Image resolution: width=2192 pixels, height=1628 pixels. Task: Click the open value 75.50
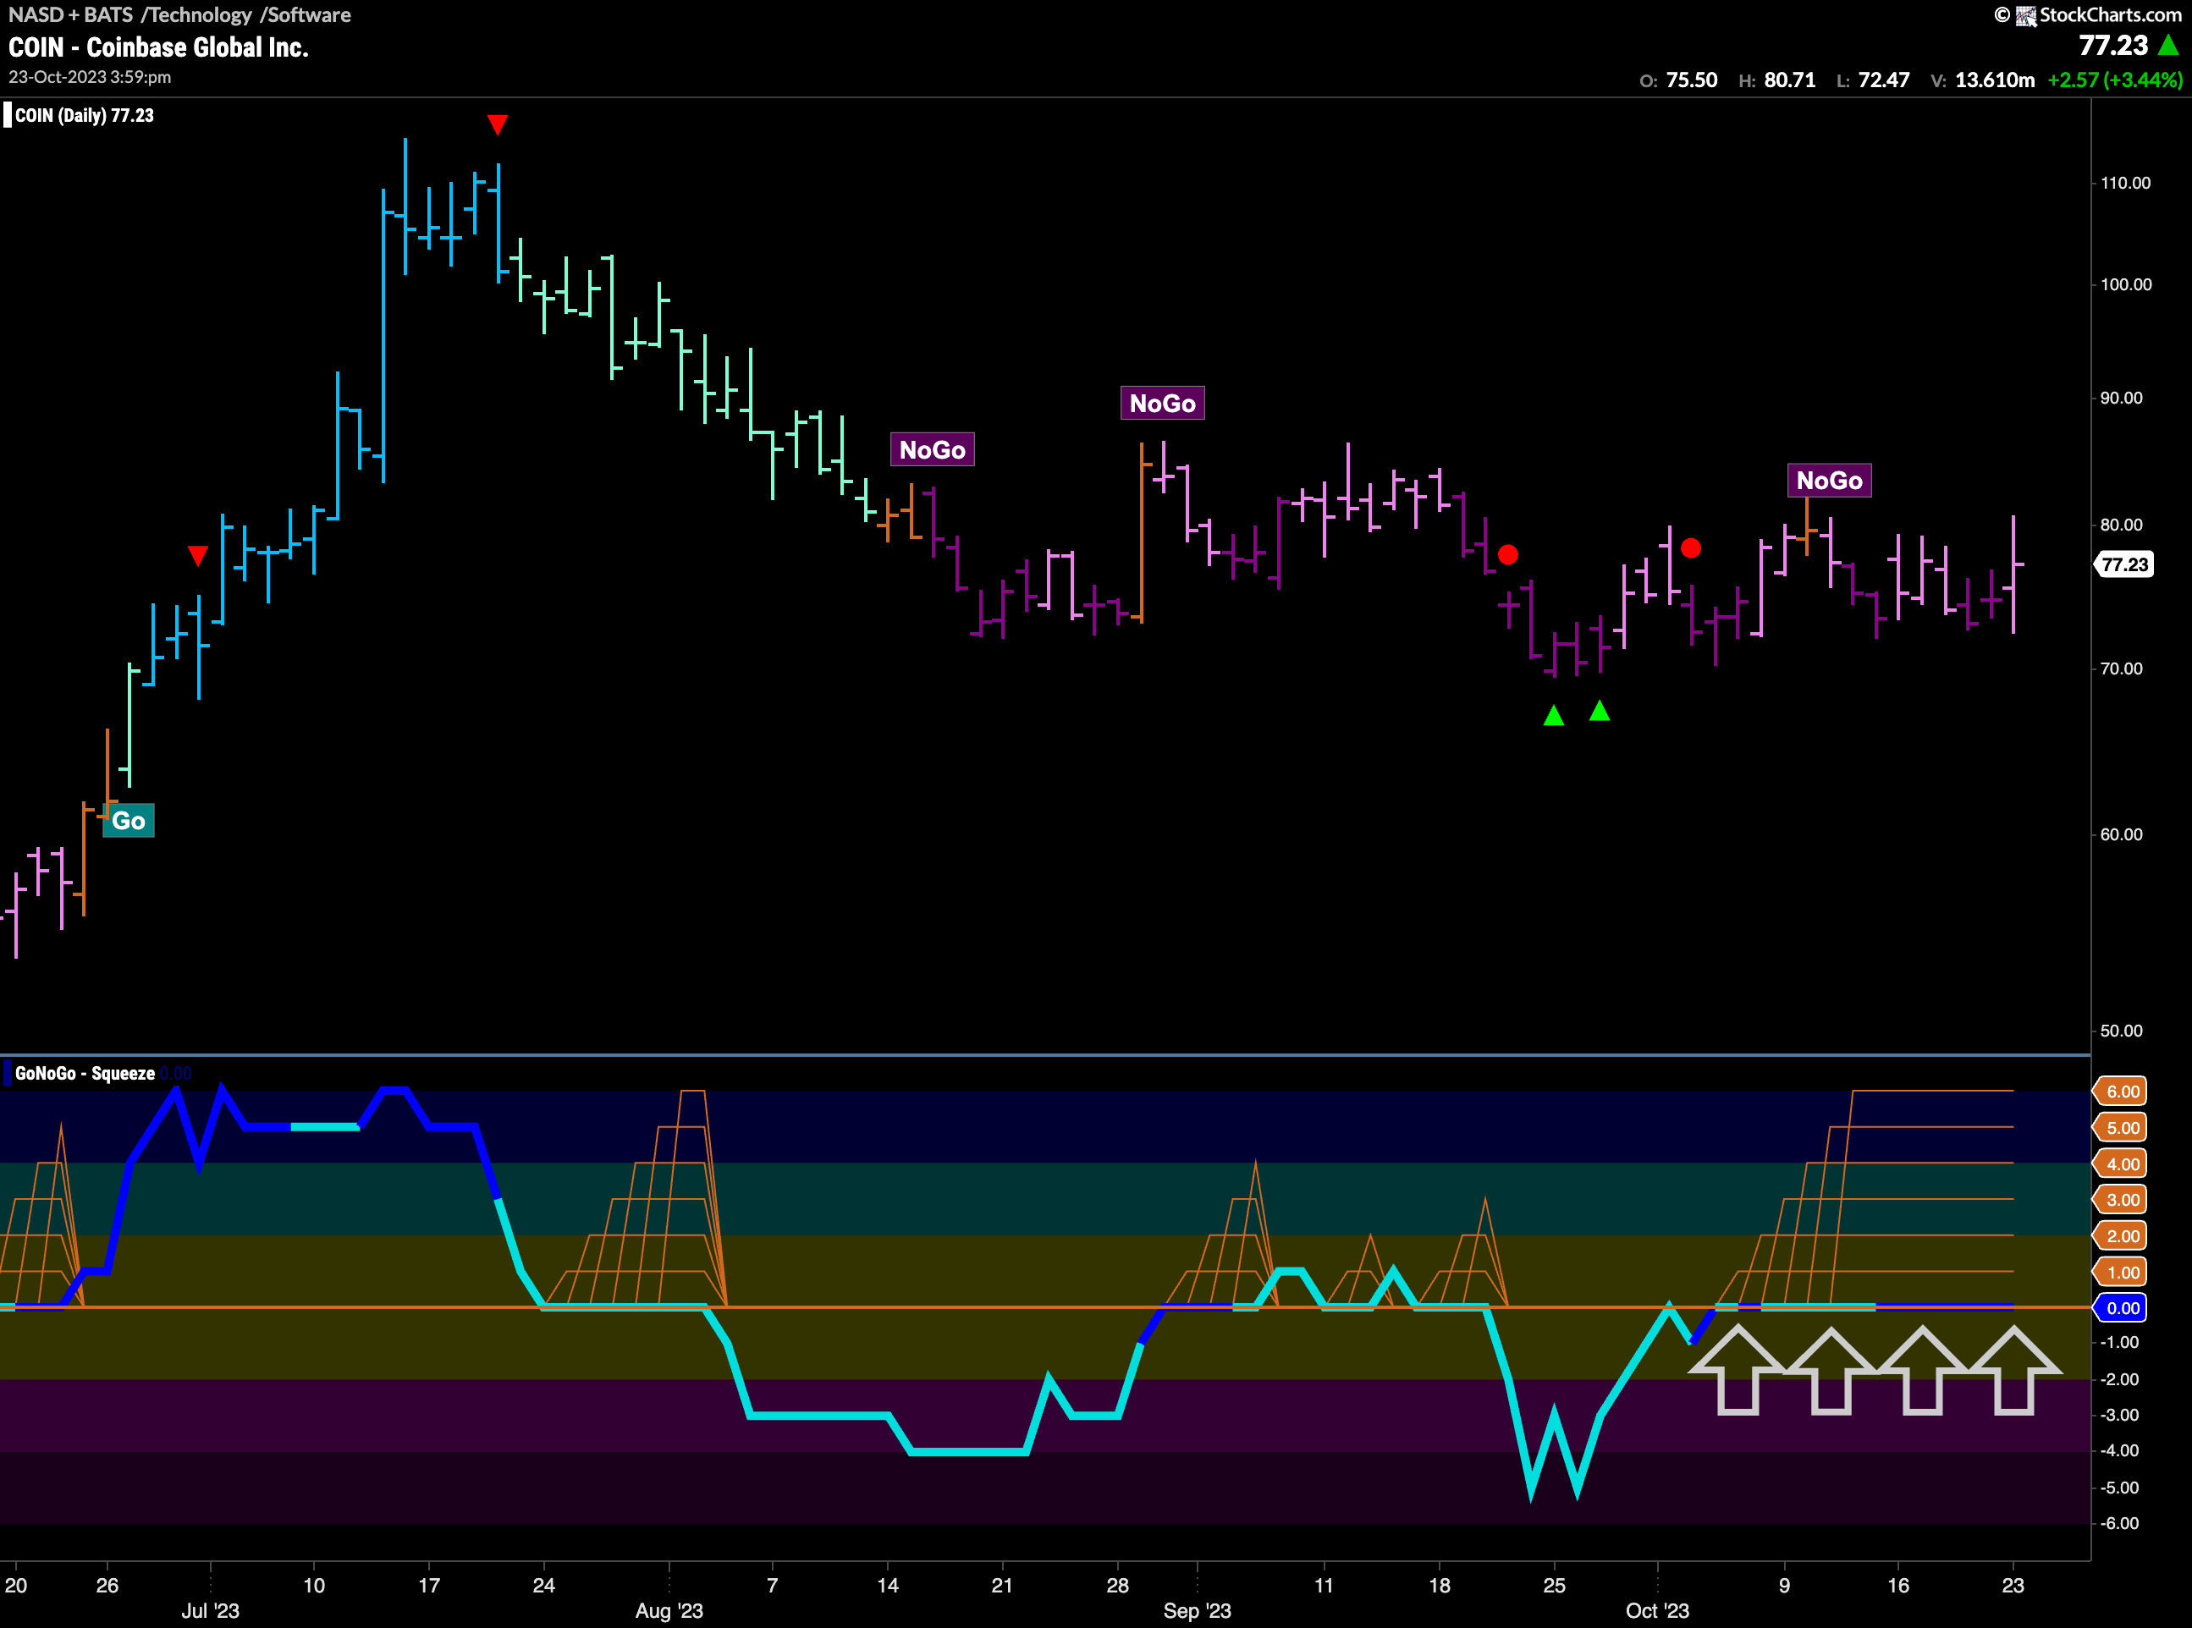click(x=1691, y=80)
